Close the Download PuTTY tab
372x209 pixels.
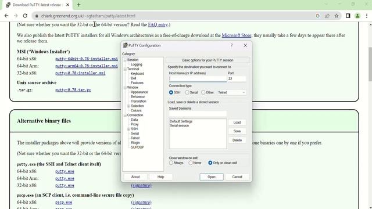coord(67,5)
